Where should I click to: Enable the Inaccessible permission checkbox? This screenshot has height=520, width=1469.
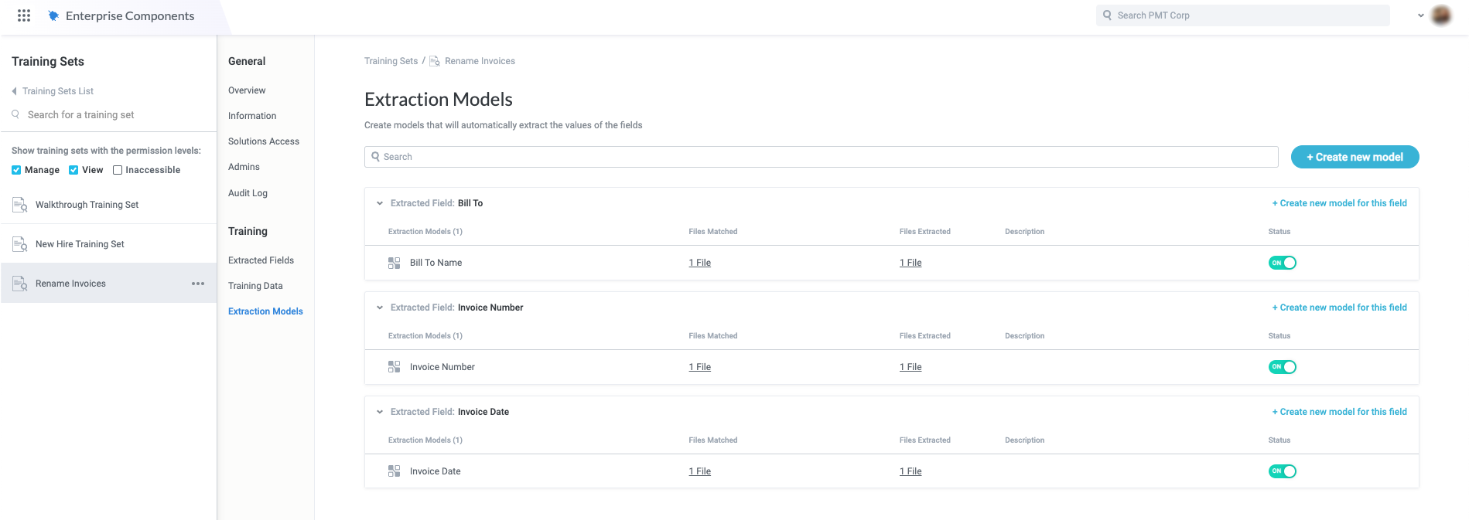[118, 170]
